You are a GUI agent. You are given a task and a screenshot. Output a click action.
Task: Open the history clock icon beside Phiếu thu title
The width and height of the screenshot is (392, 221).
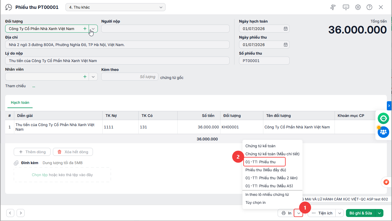coord(9,7)
